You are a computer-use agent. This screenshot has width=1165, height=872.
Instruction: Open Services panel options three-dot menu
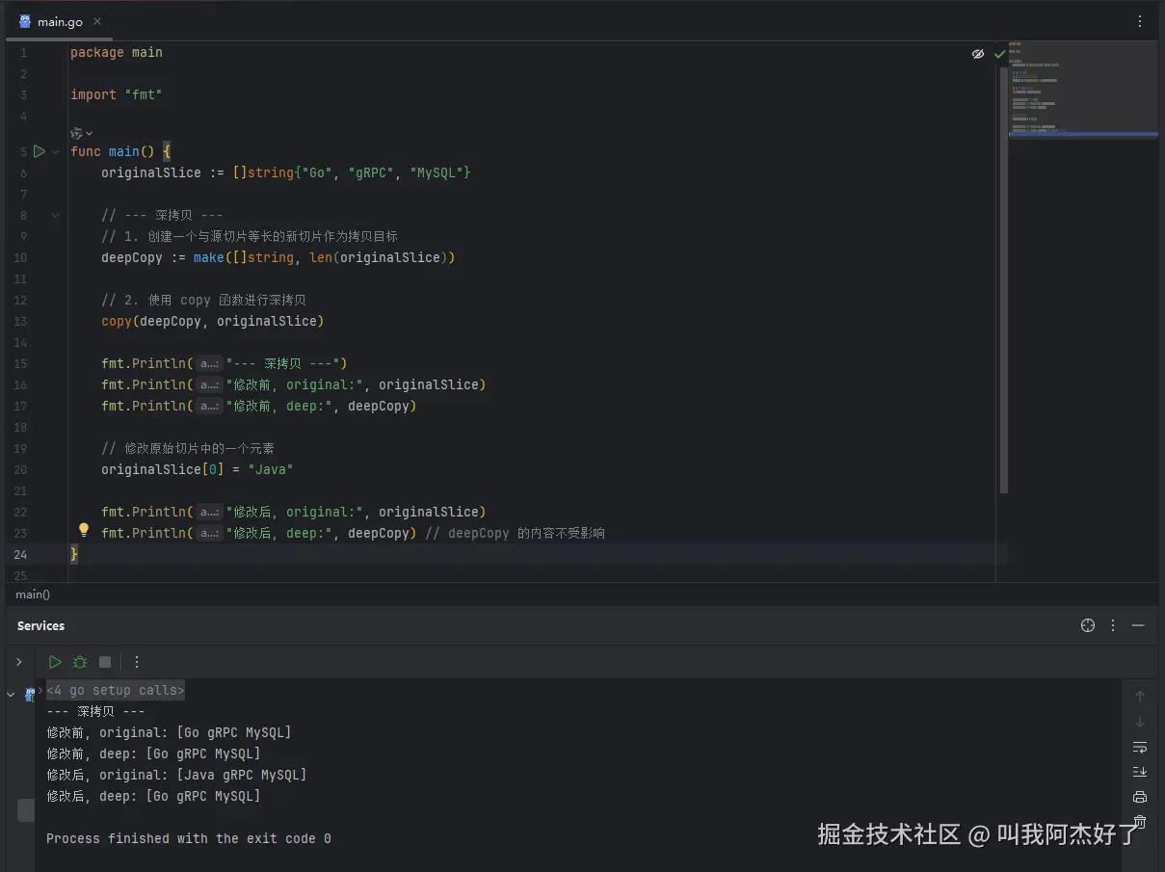point(1113,625)
